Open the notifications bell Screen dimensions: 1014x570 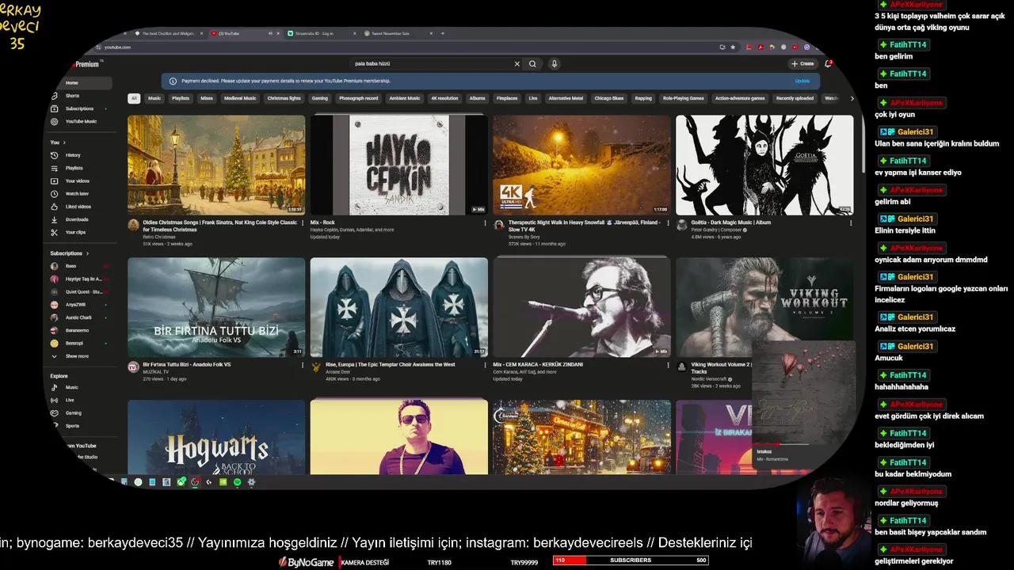pos(828,63)
